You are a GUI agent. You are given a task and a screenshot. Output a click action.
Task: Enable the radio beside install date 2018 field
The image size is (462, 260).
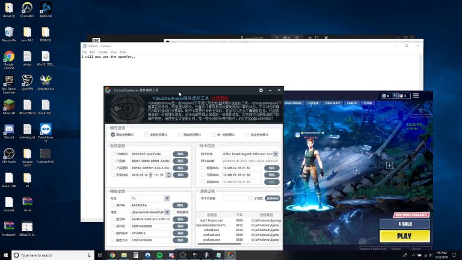pyautogui.click(x=112, y=175)
